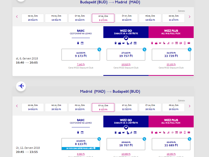The width and height of the screenshot is (209, 157).
Task: Click the return flight airplane icon
Action: pos(21,86)
